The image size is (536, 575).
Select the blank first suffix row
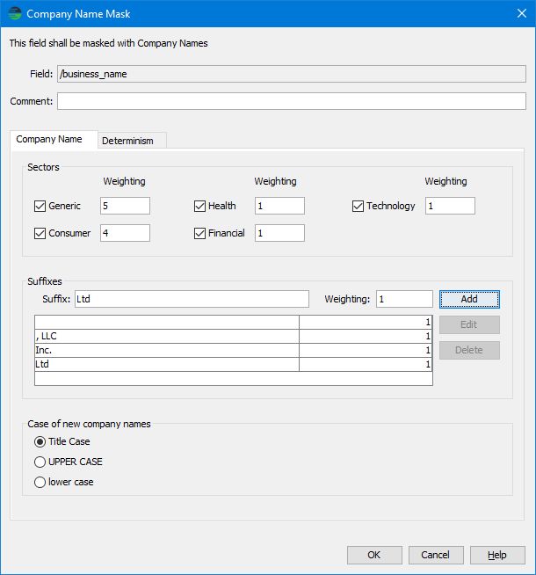pyautogui.click(x=234, y=323)
